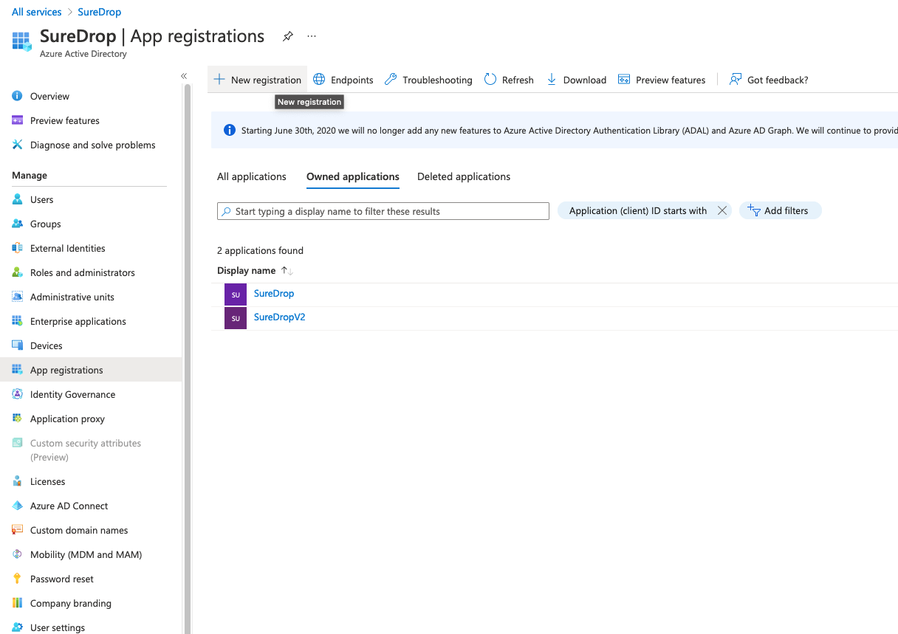Click the Download arrow icon
The height and width of the screenshot is (634, 898).
point(552,80)
